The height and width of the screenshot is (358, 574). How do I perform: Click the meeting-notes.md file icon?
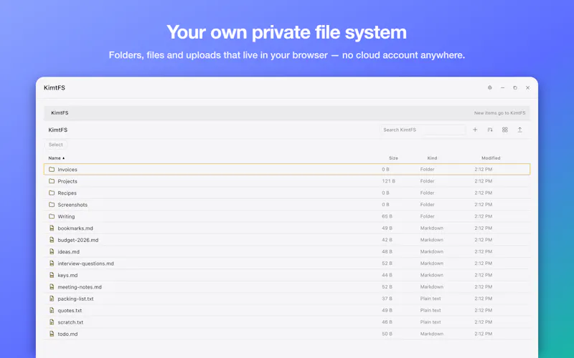pyautogui.click(x=52, y=287)
